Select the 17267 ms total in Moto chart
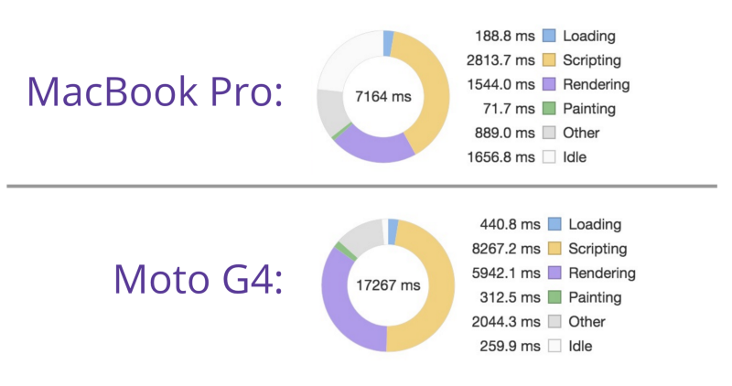This screenshot has height=386, width=732. pos(388,285)
